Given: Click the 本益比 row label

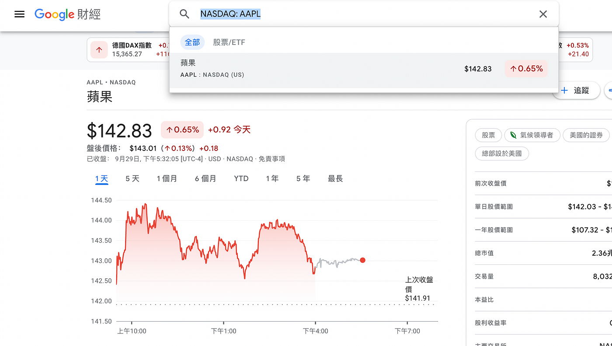Looking at the screenshot, I should [484, 300].
